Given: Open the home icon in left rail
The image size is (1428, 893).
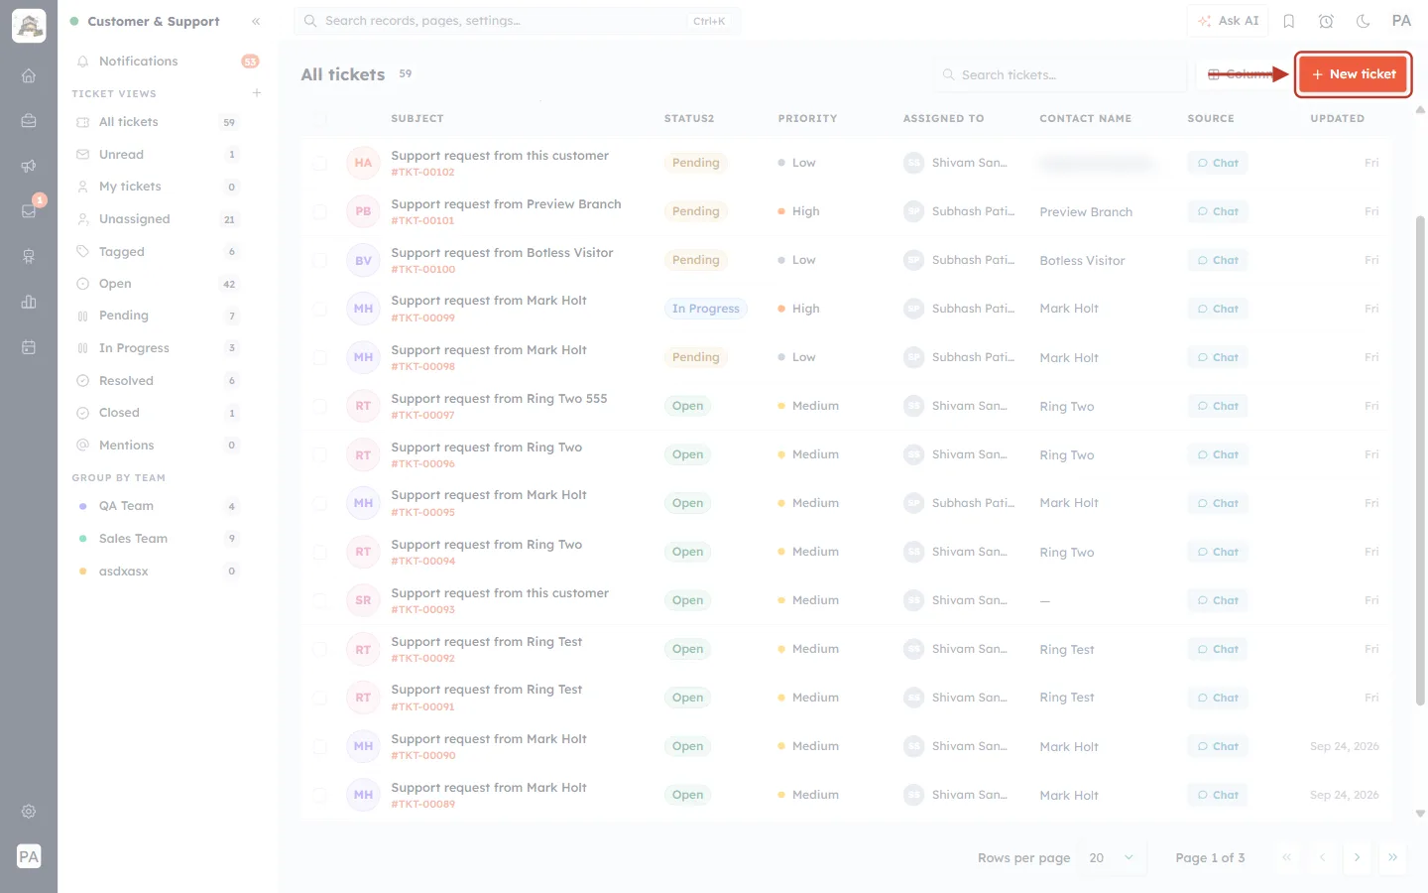Looking at the screenshot, I should coord(29,75).
